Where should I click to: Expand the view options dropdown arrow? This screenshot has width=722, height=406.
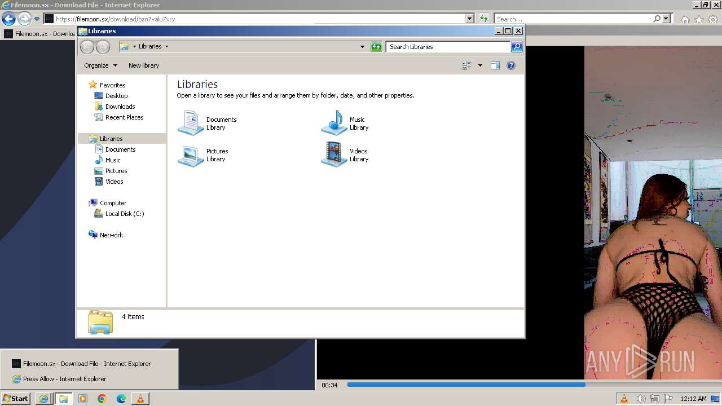point(480,65)
